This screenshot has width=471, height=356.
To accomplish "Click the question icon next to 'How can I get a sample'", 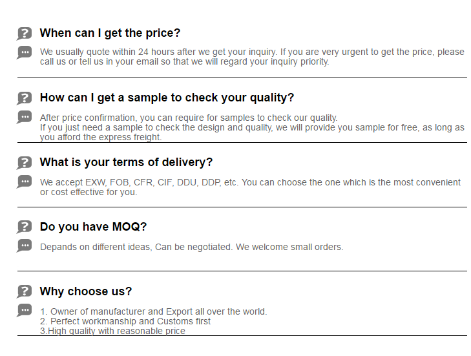I will point(24,98).
